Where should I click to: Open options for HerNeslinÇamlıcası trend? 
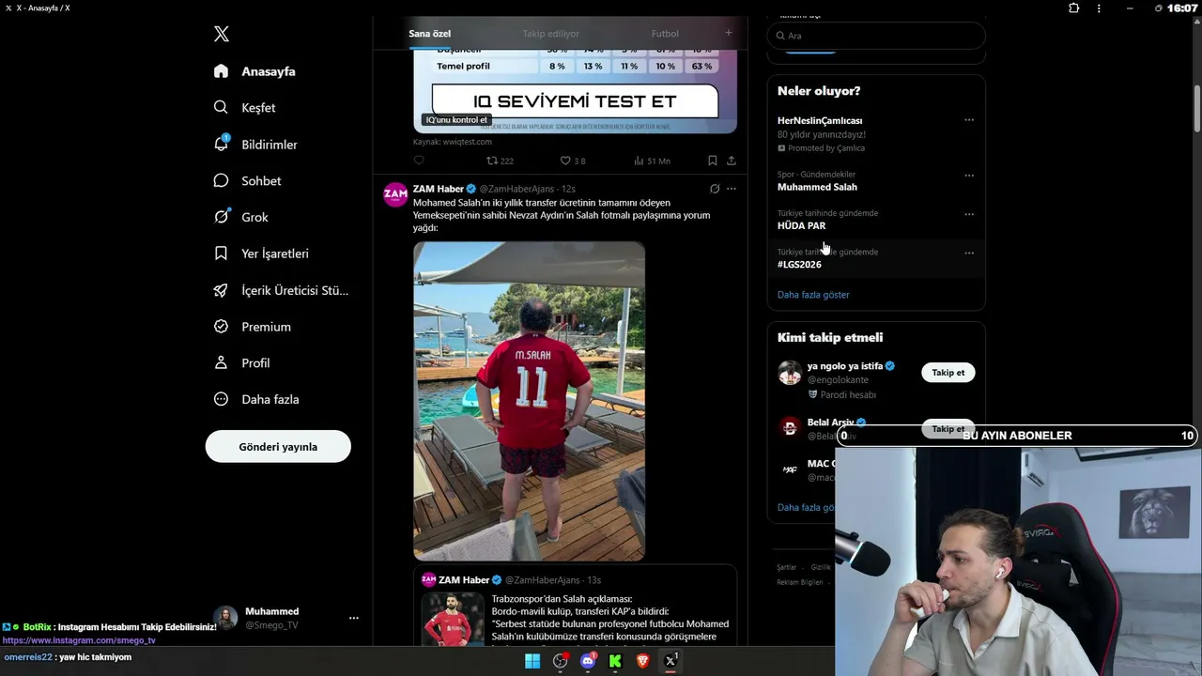coord(969,120)
